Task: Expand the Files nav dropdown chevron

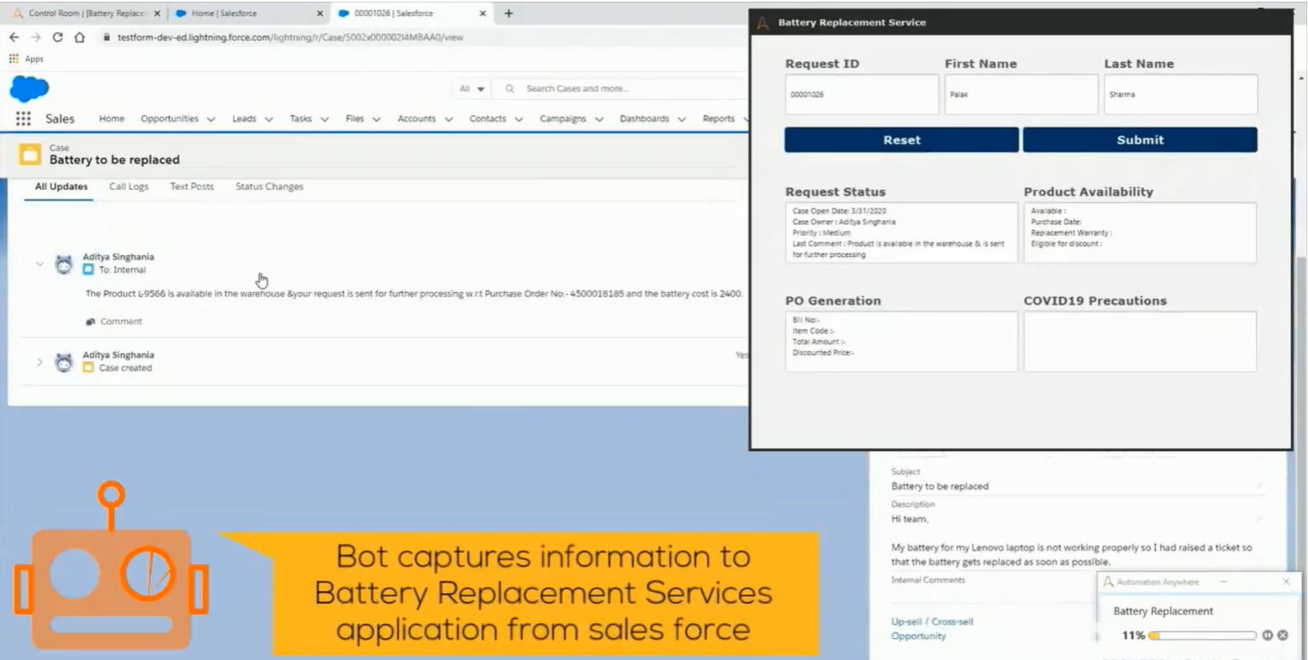Action: pos(376,119)
